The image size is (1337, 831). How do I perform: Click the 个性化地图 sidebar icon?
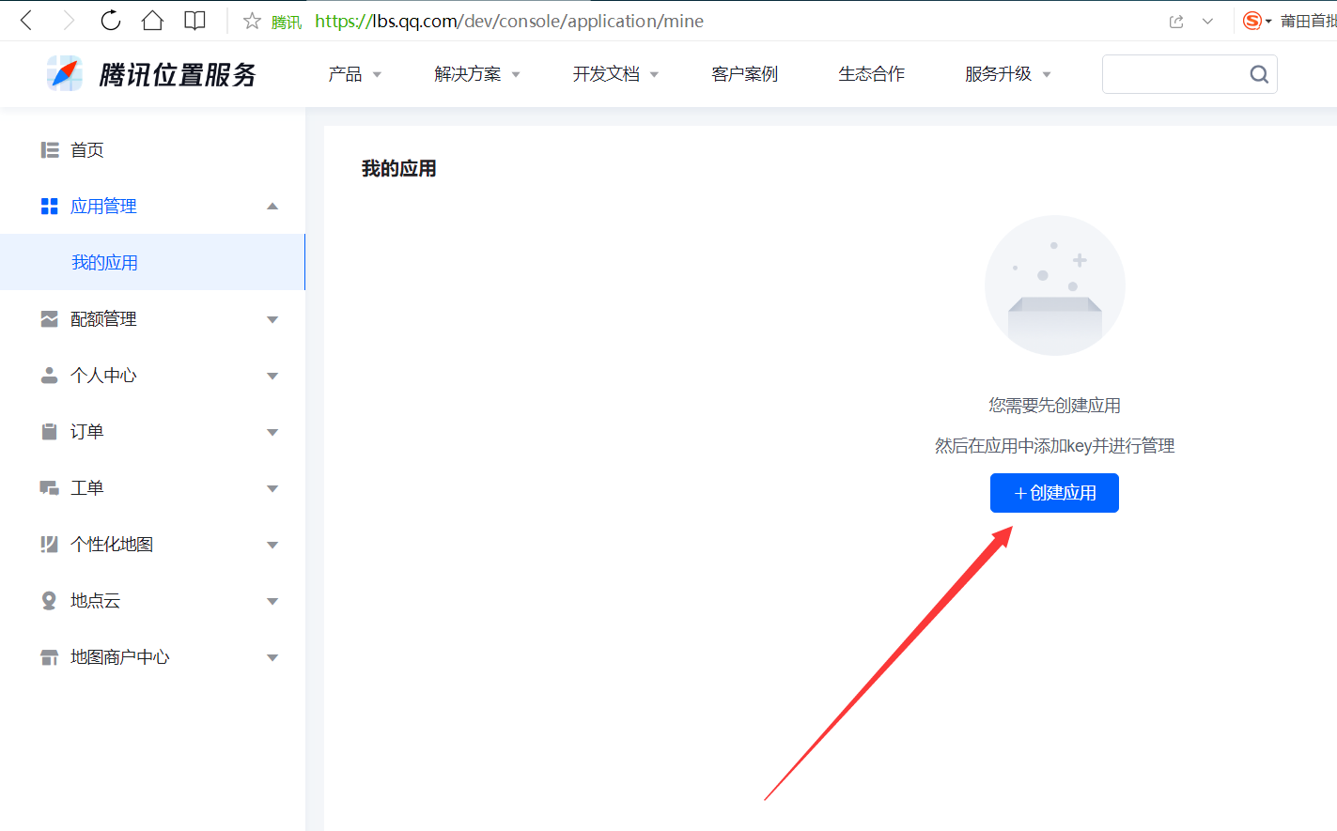click(49, 544)
